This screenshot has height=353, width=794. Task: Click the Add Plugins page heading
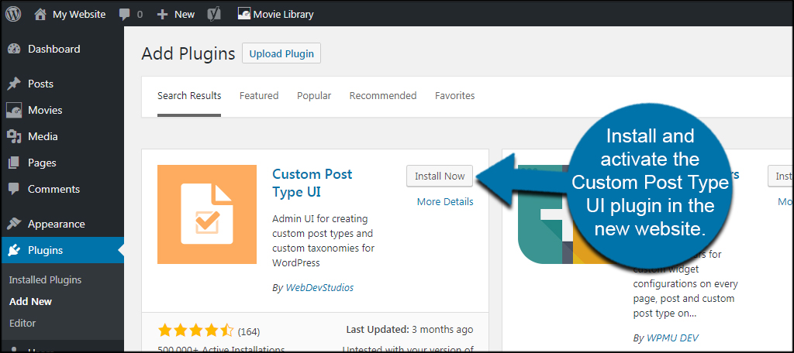tap(188, 53)
